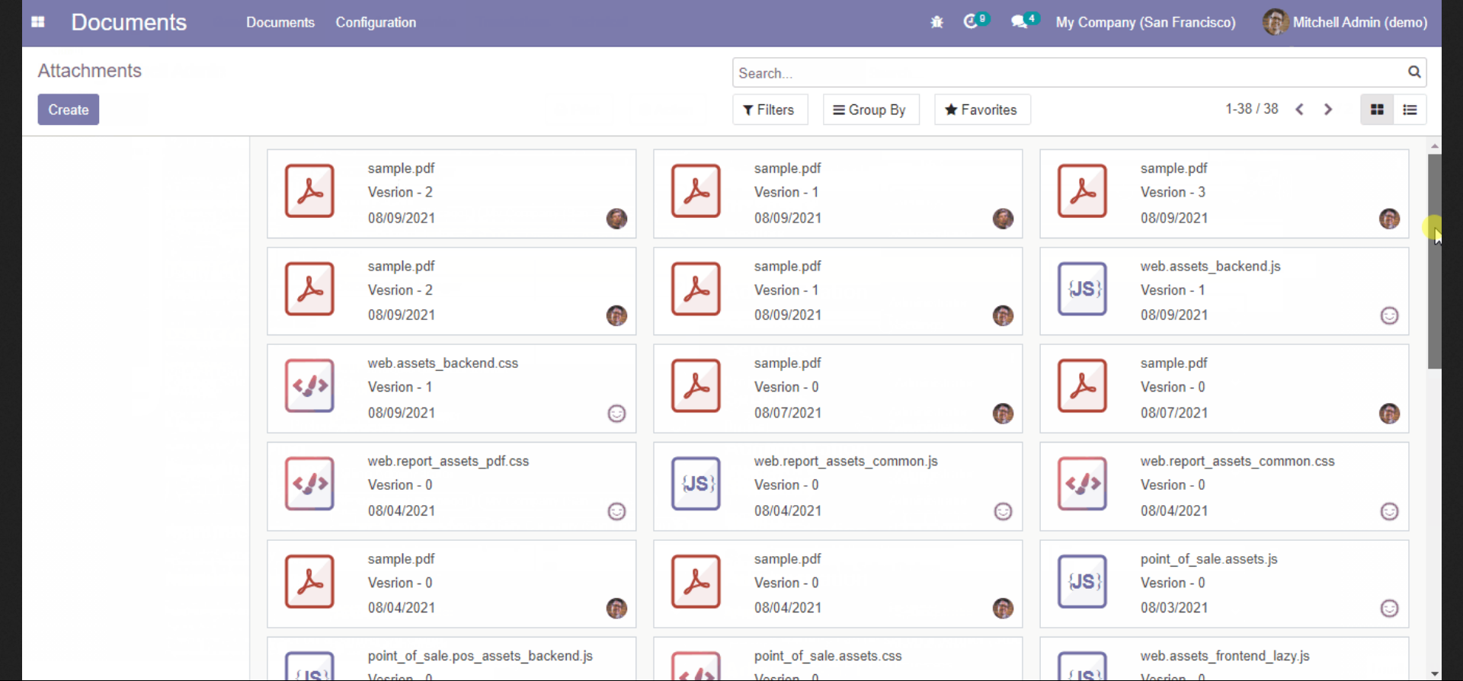Open the debug bug icon menu
Viewport: 1463px width, 681px height.
[936, 22]
